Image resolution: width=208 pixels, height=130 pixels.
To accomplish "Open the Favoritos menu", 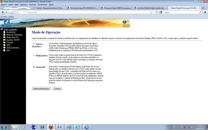I will point(32,5).
